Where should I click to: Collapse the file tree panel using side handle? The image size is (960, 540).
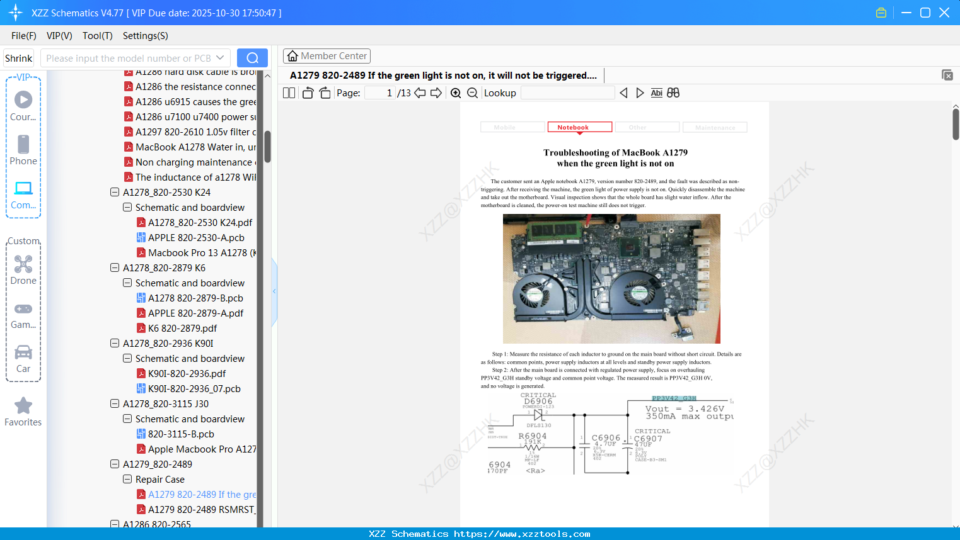click(274, 291)
